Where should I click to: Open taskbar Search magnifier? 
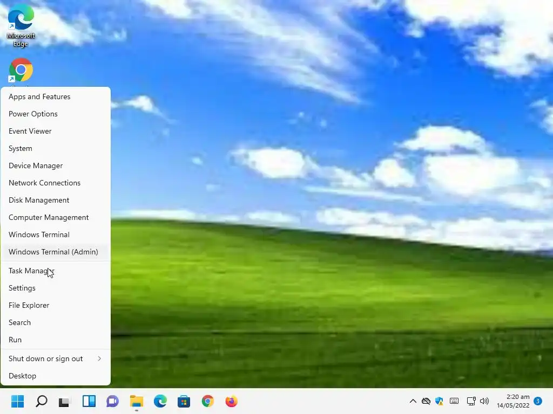(x=42, y=401)
